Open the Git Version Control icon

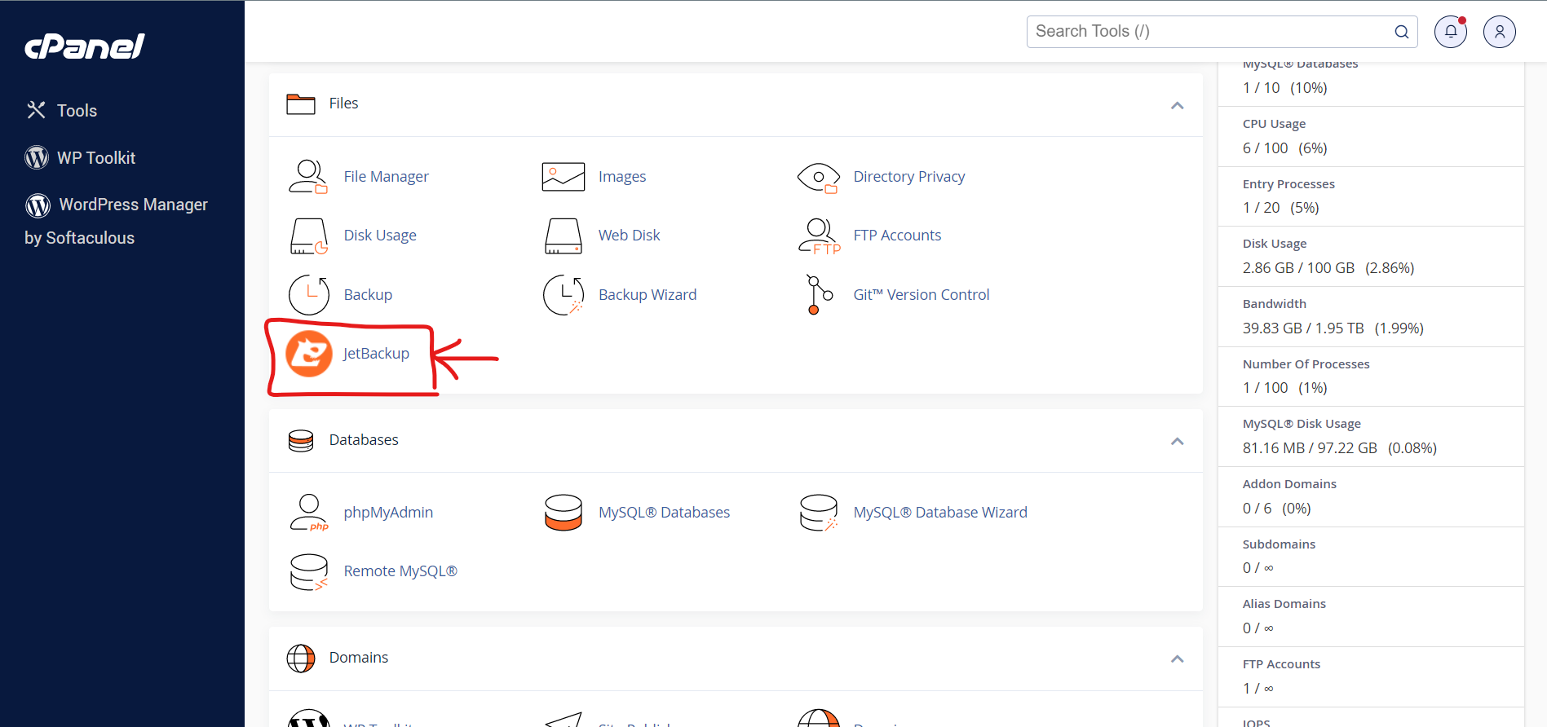pyautogui.click(x=819, y=294)
